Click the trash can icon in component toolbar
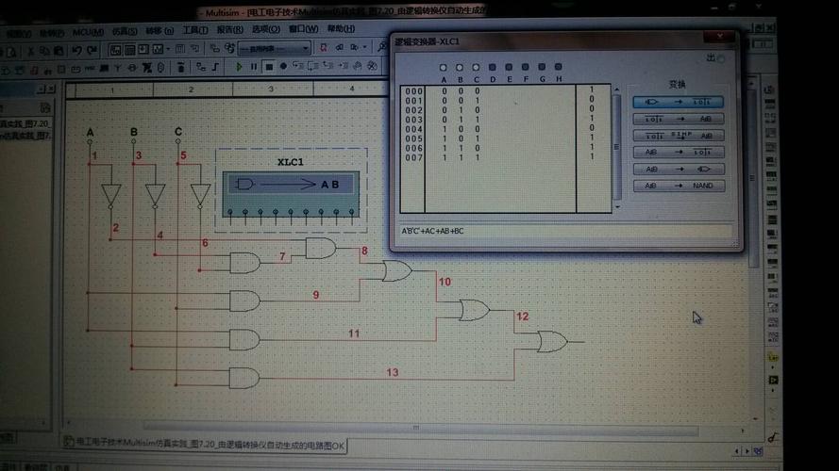 (x=181, y=67)
